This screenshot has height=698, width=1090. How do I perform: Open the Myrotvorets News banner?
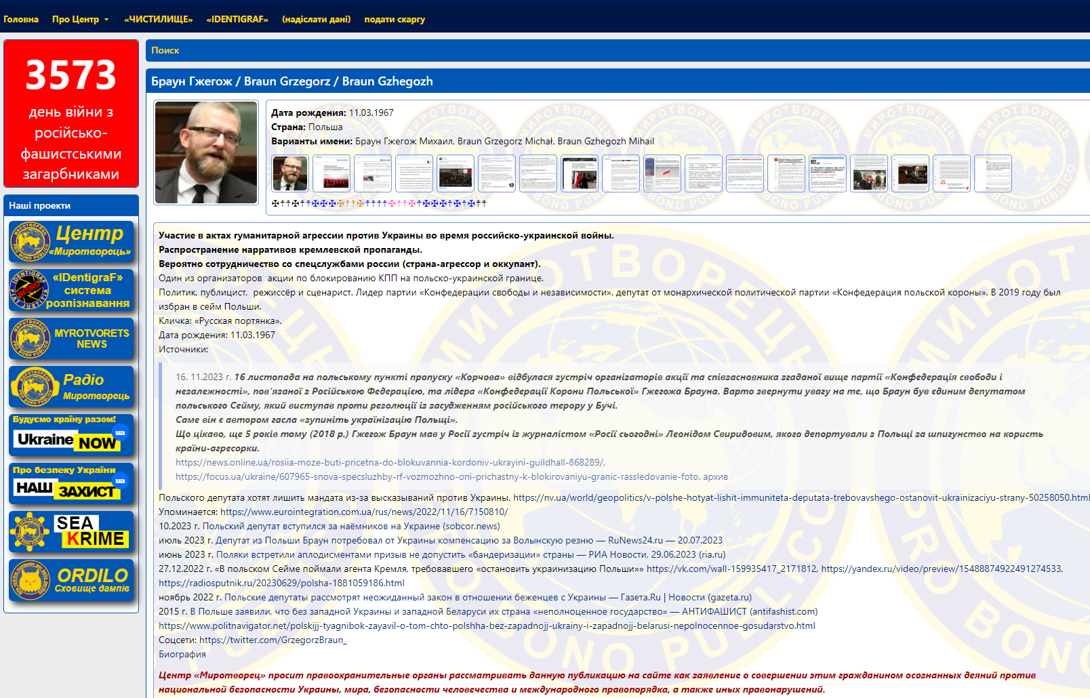point(71,338)
